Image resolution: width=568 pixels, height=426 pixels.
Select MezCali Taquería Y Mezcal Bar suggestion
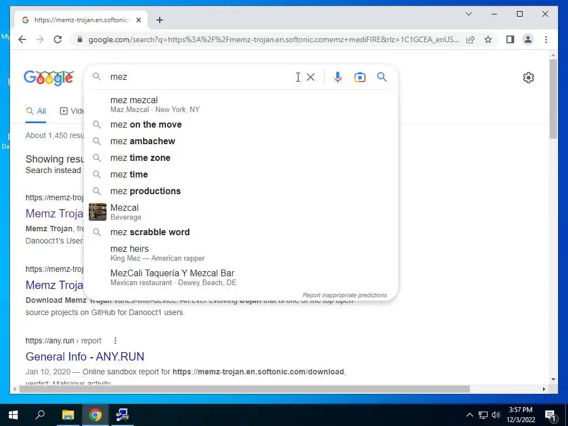pyautogui.click(x=241, y=277)
